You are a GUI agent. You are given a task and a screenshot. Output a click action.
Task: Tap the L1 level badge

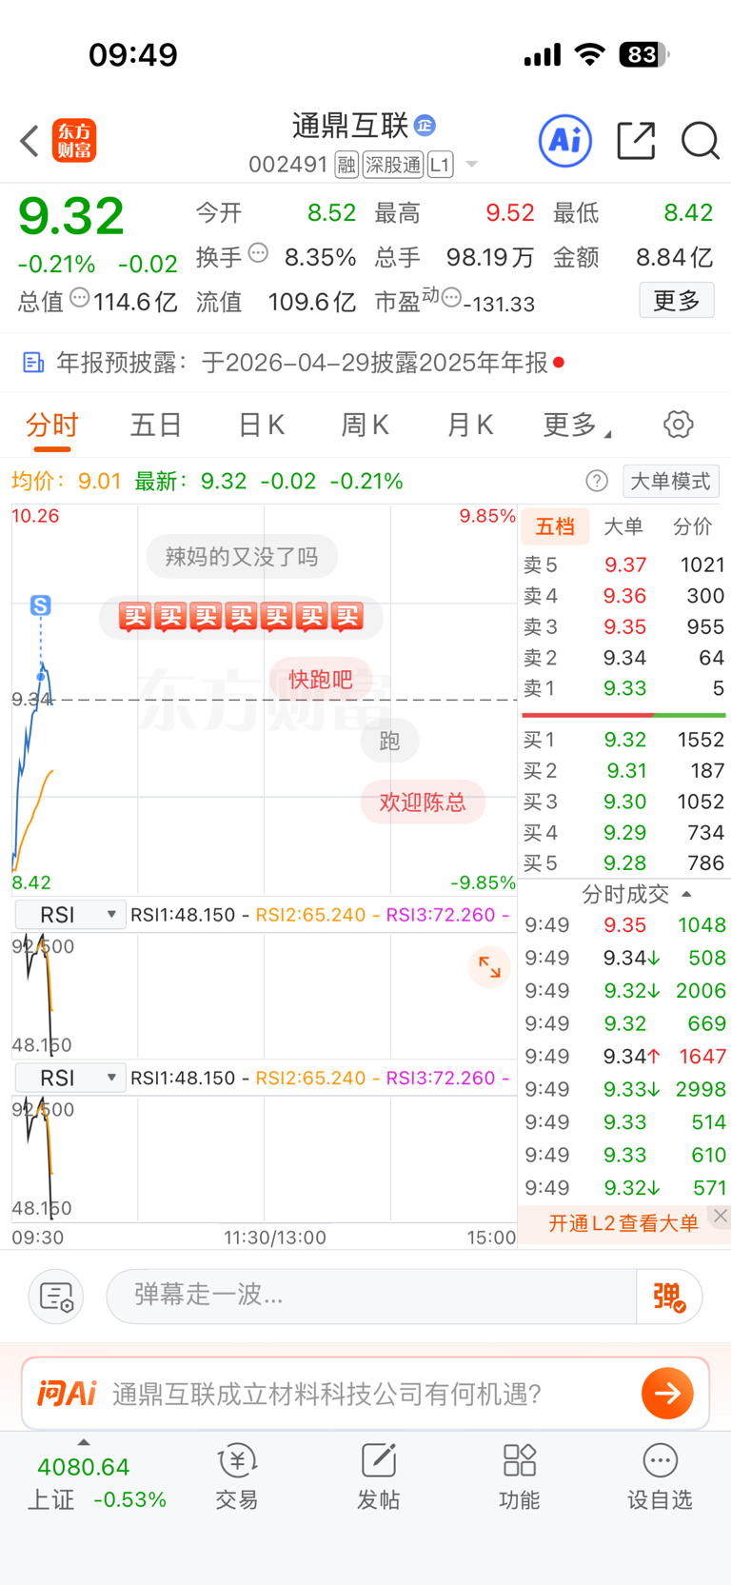tap(439, 166)
